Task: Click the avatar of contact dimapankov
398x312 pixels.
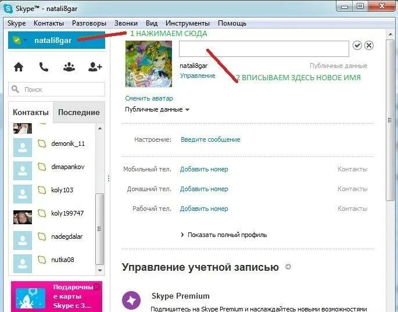Action: [x=23, y=171]
